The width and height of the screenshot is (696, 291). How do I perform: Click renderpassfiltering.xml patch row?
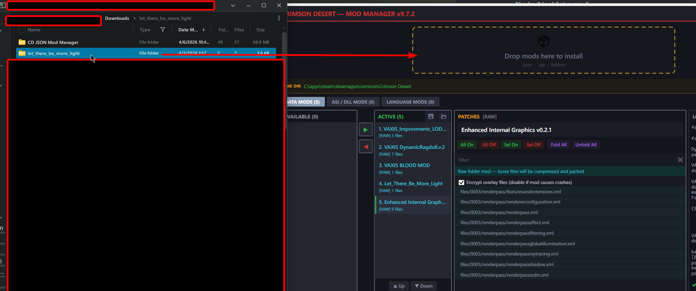(571, 233)
